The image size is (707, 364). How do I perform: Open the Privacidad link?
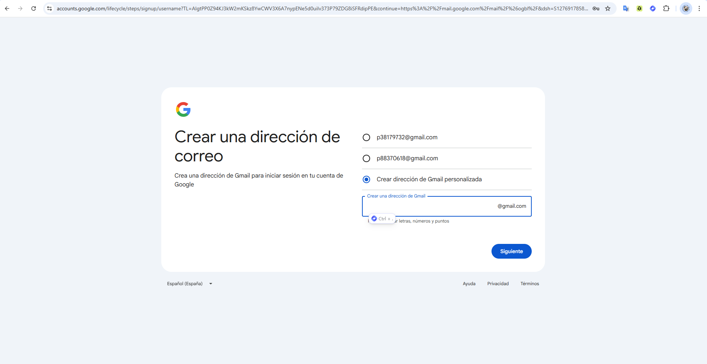click(x=498, y=284)
